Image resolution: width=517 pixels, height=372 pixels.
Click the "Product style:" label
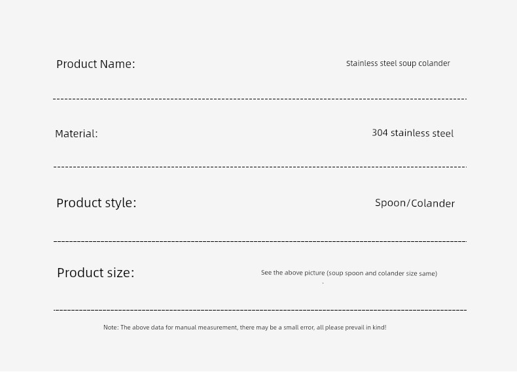[96, 203]
